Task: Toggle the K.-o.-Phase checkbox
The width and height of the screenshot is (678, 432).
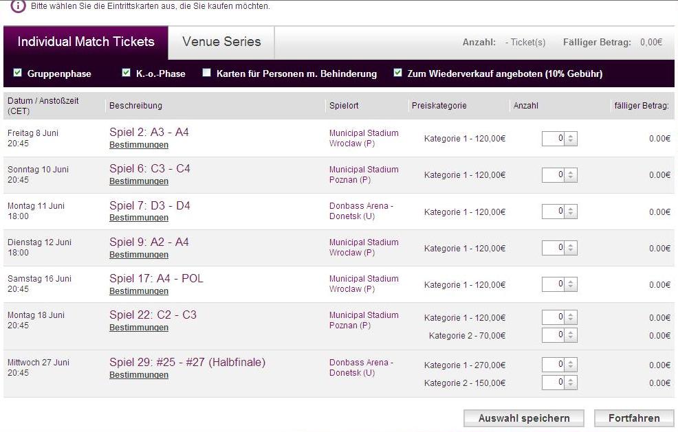Action: (x=126, y=73)
